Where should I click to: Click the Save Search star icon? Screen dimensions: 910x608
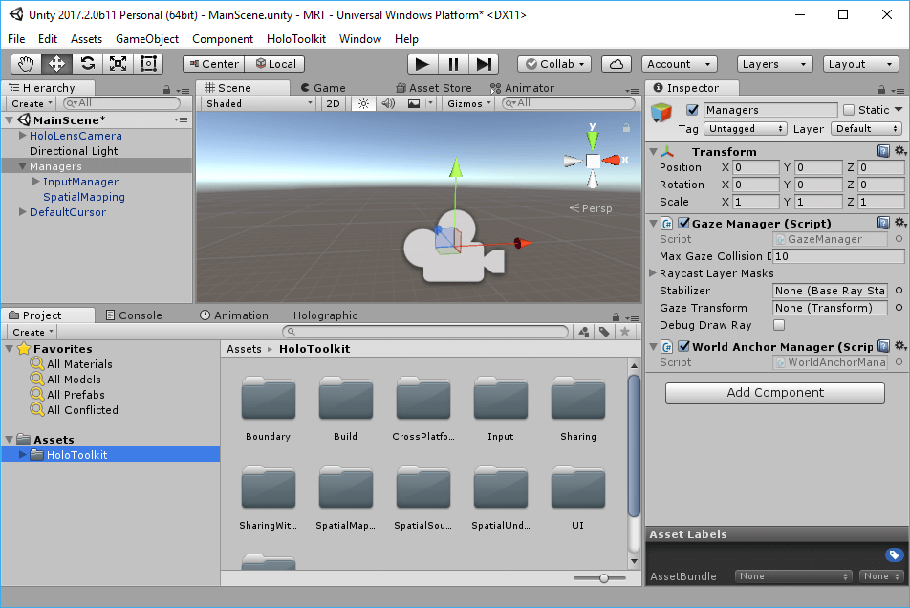pos(624,332)
